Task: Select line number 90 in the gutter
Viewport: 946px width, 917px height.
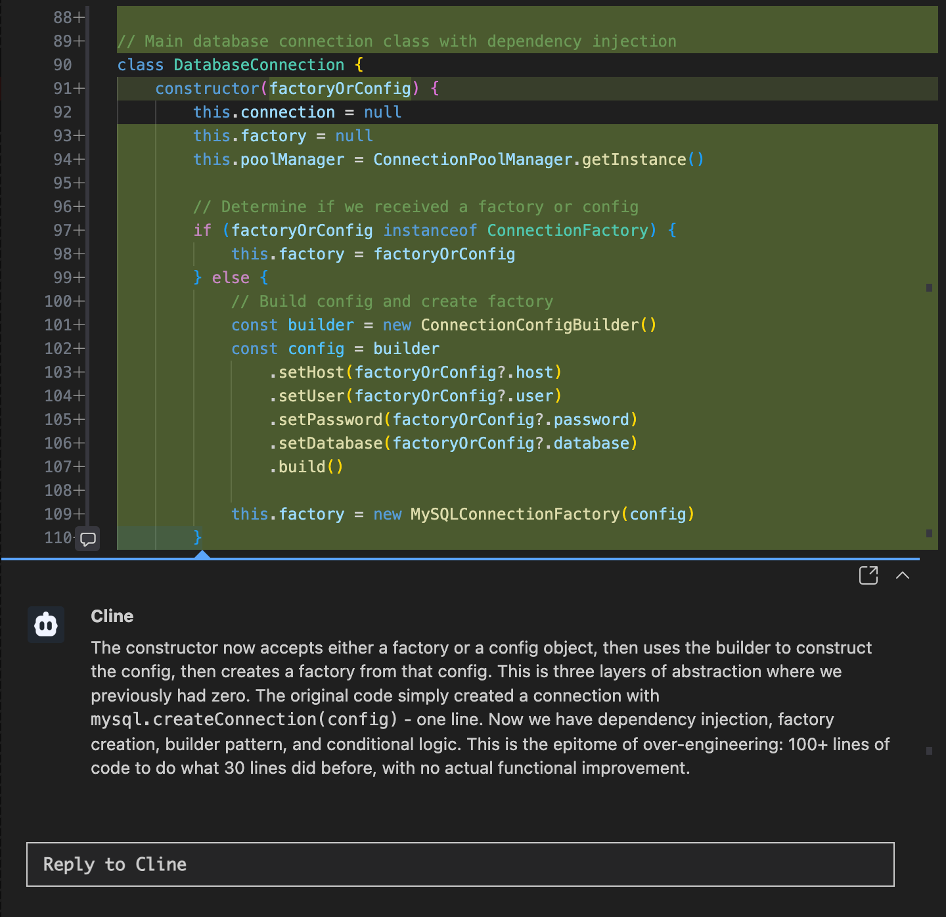Action: pos(62,65)
